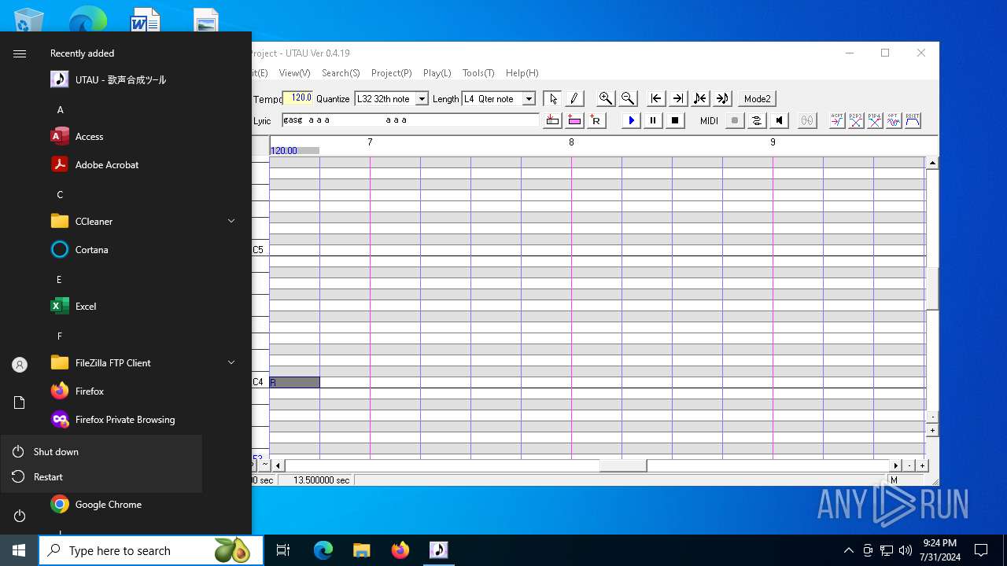Image resolution: width=1007 pixels, height=566 pixels.
Task: Open the Search(S) menu
Action: coord(341,72)
